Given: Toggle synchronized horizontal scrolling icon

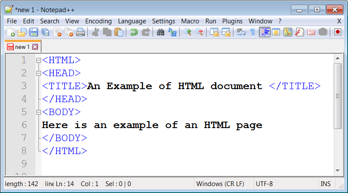Looking at the screenshot, I should click(226, 32).
